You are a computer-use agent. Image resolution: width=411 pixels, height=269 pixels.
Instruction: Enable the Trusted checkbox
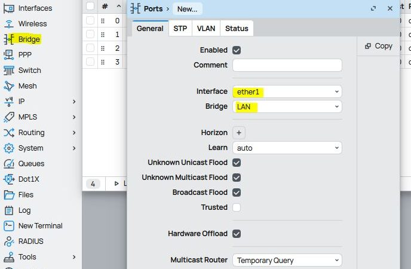coord(237,207)
